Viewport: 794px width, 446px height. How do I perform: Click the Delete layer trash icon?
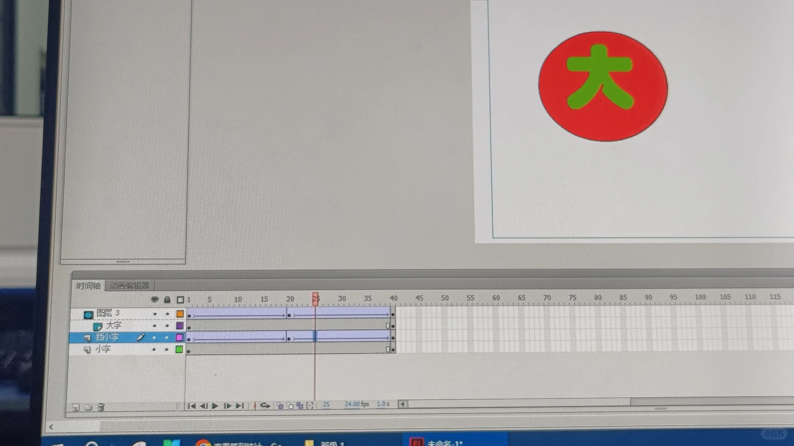101,408
